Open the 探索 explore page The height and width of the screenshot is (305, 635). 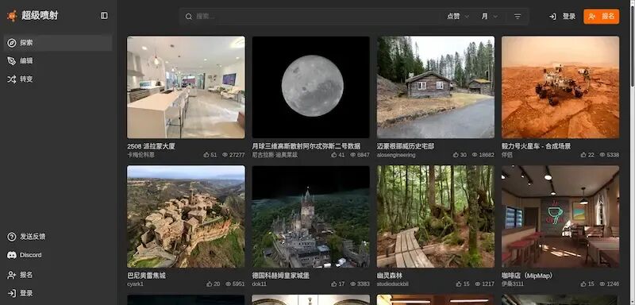click(58, 43)
